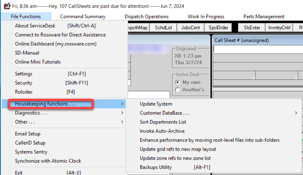Choose Update grid refs to new map layout
The width and height of the screenshot is (303, 175).
pyautogui.click(x=214, y=149)
